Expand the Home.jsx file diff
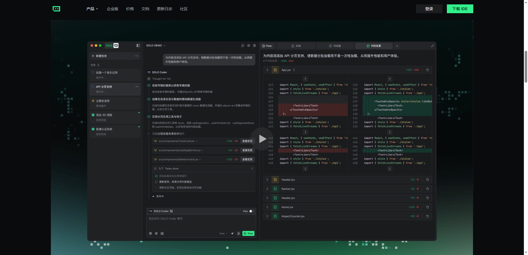 (x=267, y=207)
